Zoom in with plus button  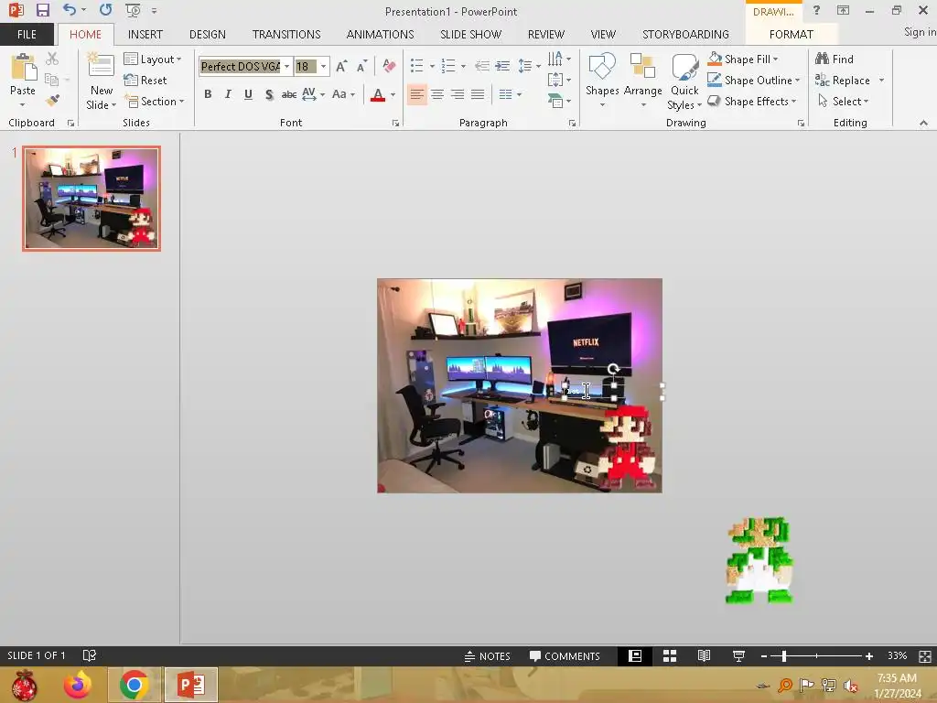(x=869, y=656)
